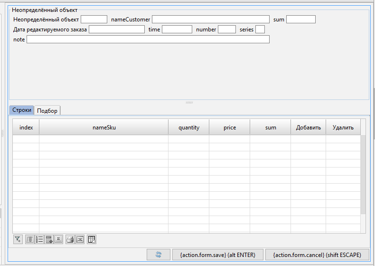Focus the note text field
Screen dimensions: 375x266
(x=148, y=39)
